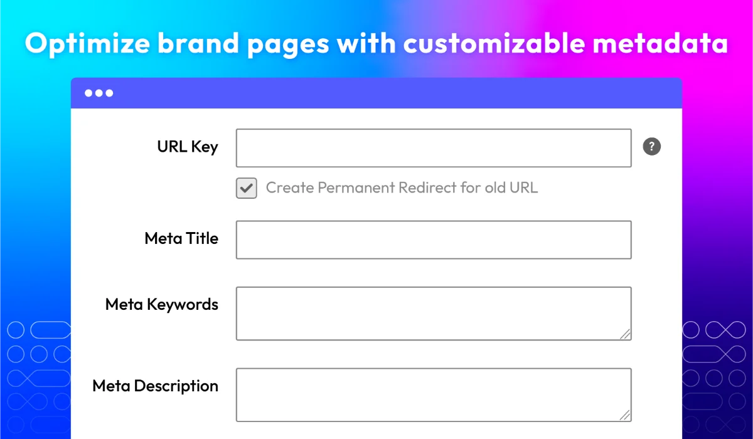Screen dimensions: 753x439
Task: Click the Meta Keywords resize grip corner
Action: [x=625, y=334]
